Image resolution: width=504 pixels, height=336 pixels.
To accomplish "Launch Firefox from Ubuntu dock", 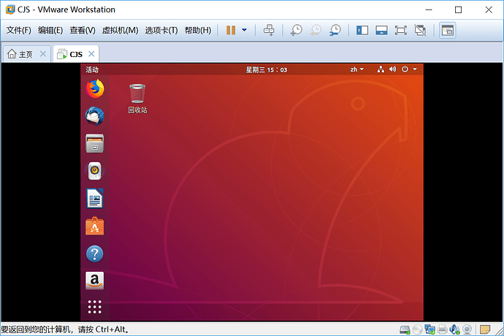I will 94,88.
